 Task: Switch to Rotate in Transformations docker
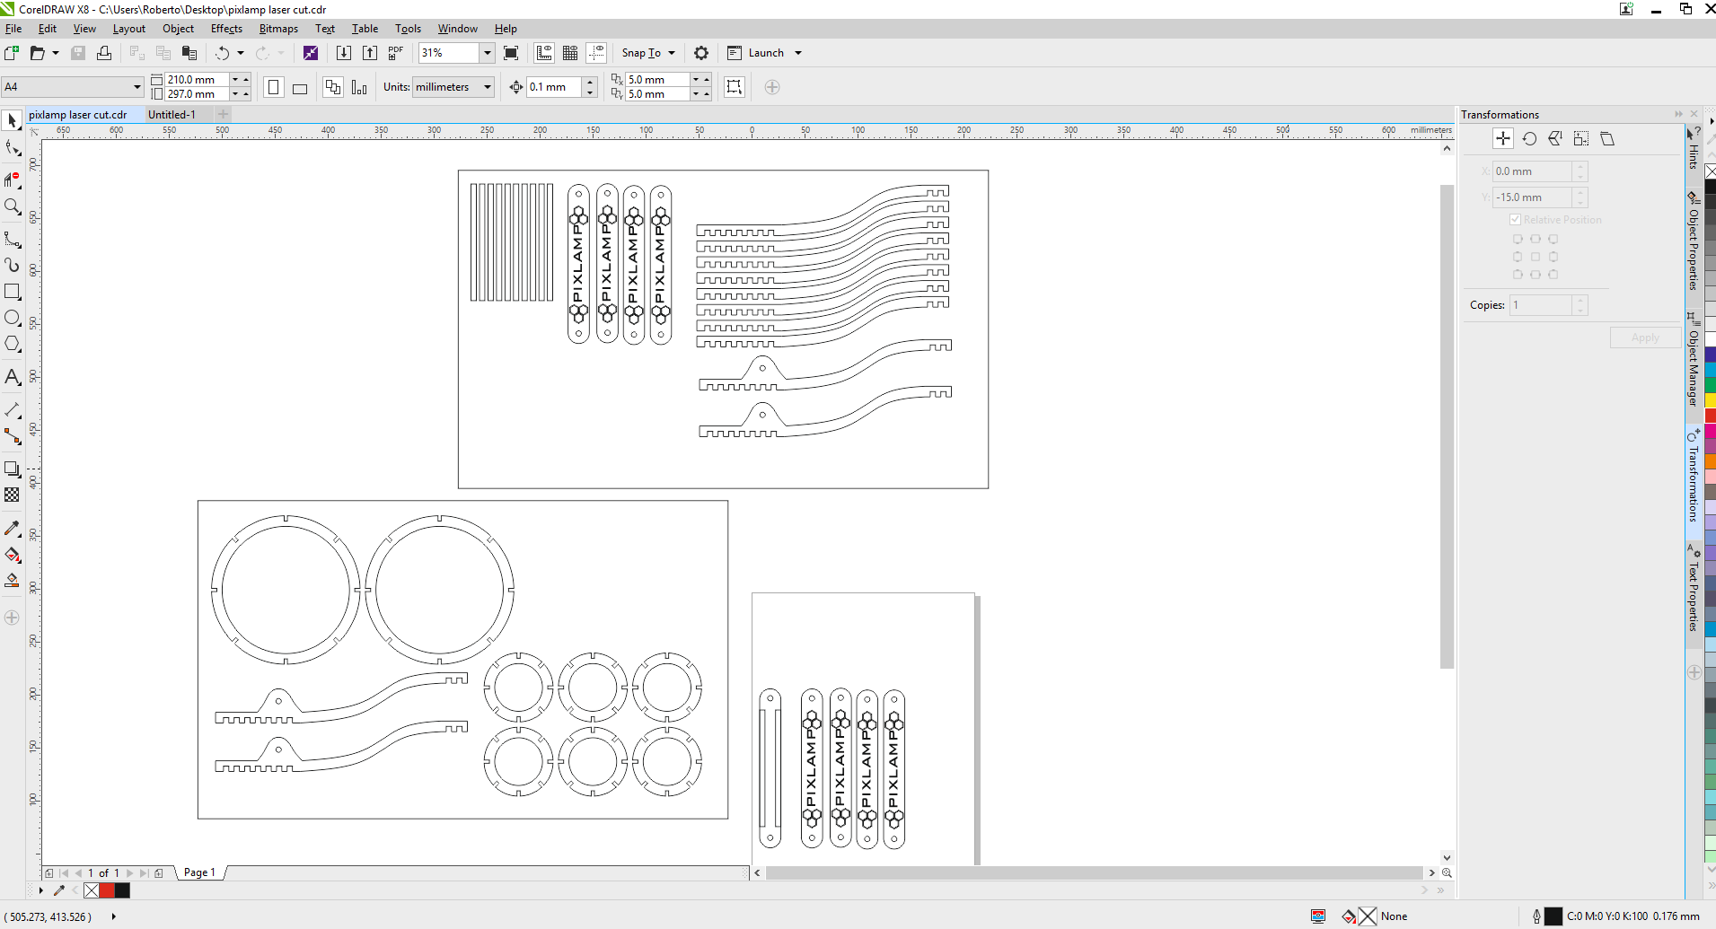point(1529,138)
